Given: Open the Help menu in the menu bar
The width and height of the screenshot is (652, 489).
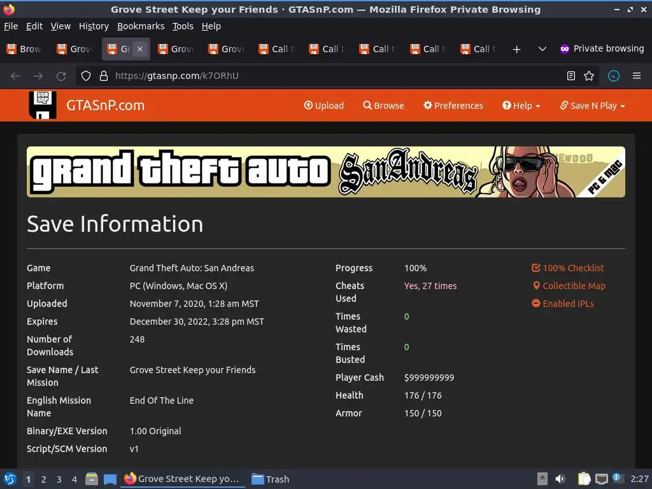Looking at the screenshot, I should (x=211, y=26).
